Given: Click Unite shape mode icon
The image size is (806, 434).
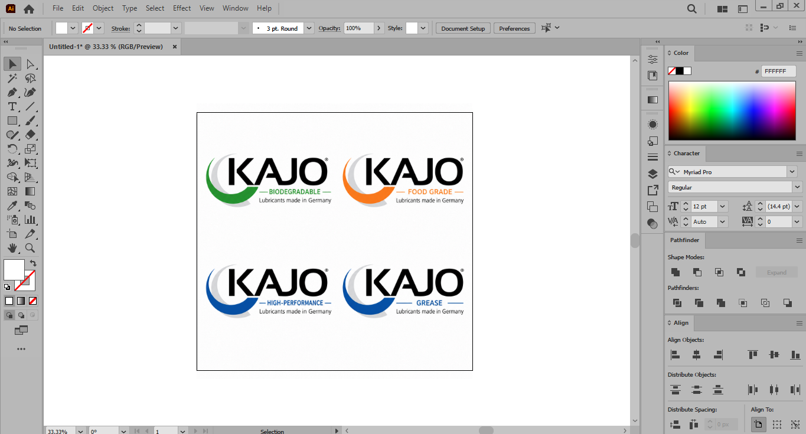Looking at the screenshot, I should click(x=676, y=272).
